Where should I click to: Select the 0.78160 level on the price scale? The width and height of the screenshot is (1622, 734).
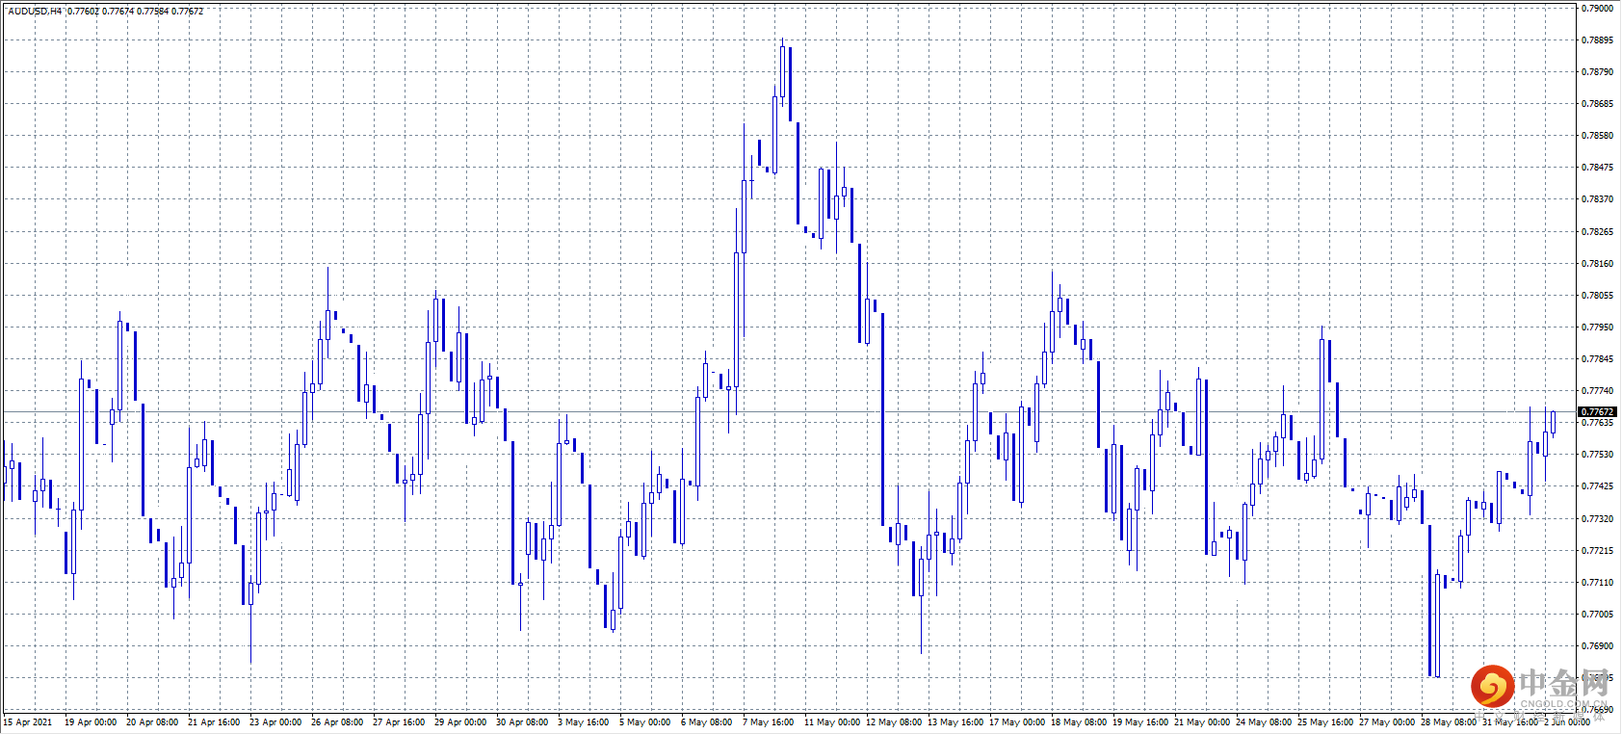[x=1597, y=264]
